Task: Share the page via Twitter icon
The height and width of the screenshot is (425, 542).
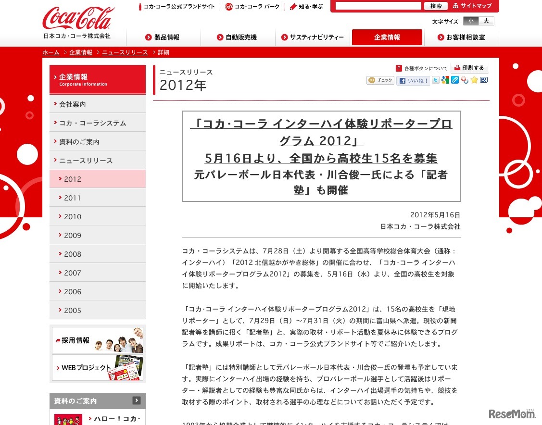Action: tap(435, 80)
